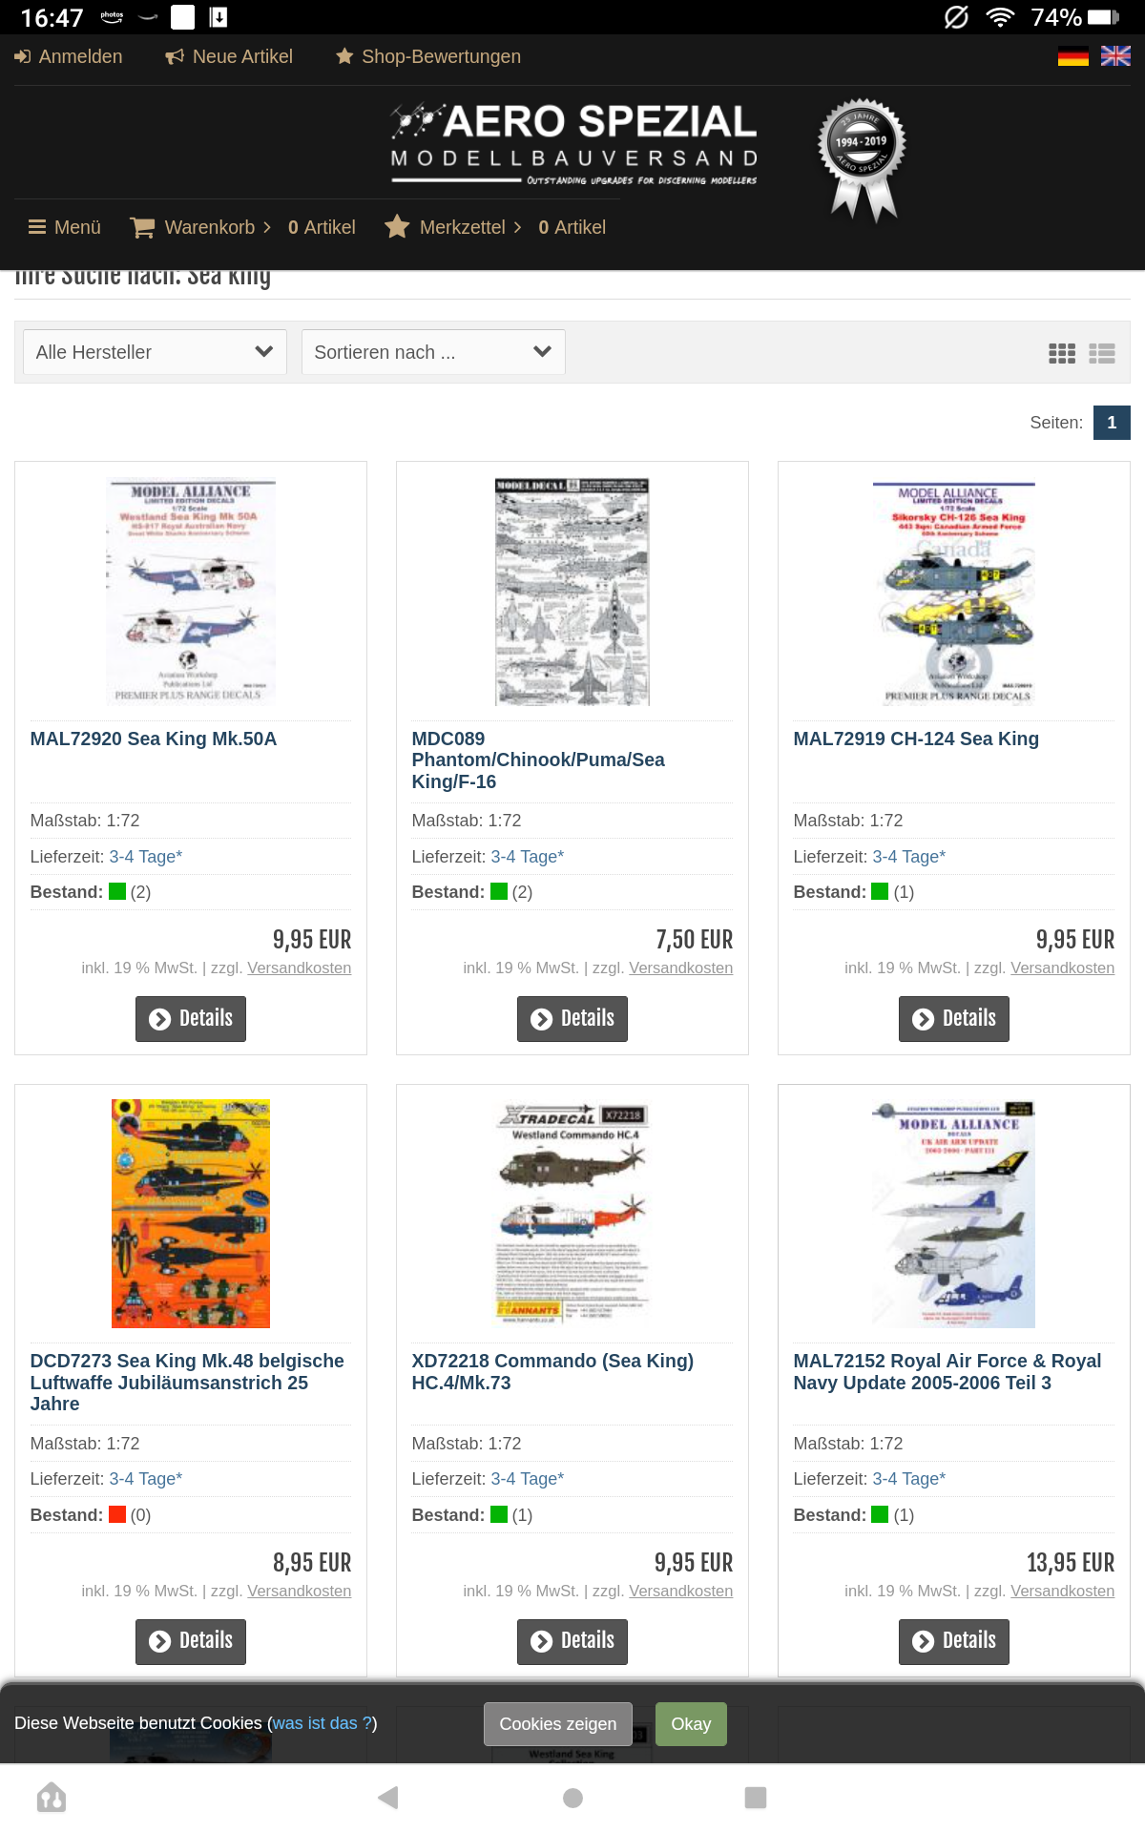Select the British flag language icon
Image resolution: width=1145 pixels, height=1832 pixels.
click(x=1115, y=56)
